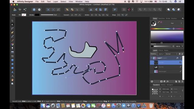Select the Rounded Rectangle tool
The height and width of the screenshot is (109, 194).
pos(12,68)
